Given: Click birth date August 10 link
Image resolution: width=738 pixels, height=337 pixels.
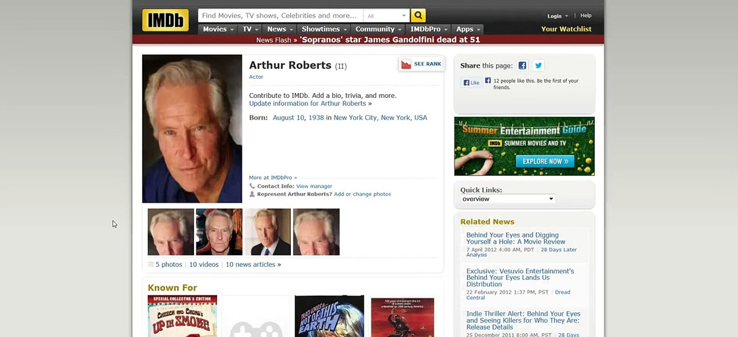Looking at the screenshot, I should coord(289,117).
